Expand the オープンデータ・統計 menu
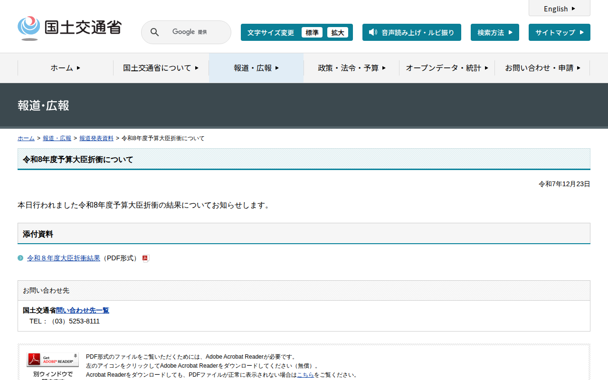Image resolution: width=608 pixels, height=380 pixels. click(446, 68)
